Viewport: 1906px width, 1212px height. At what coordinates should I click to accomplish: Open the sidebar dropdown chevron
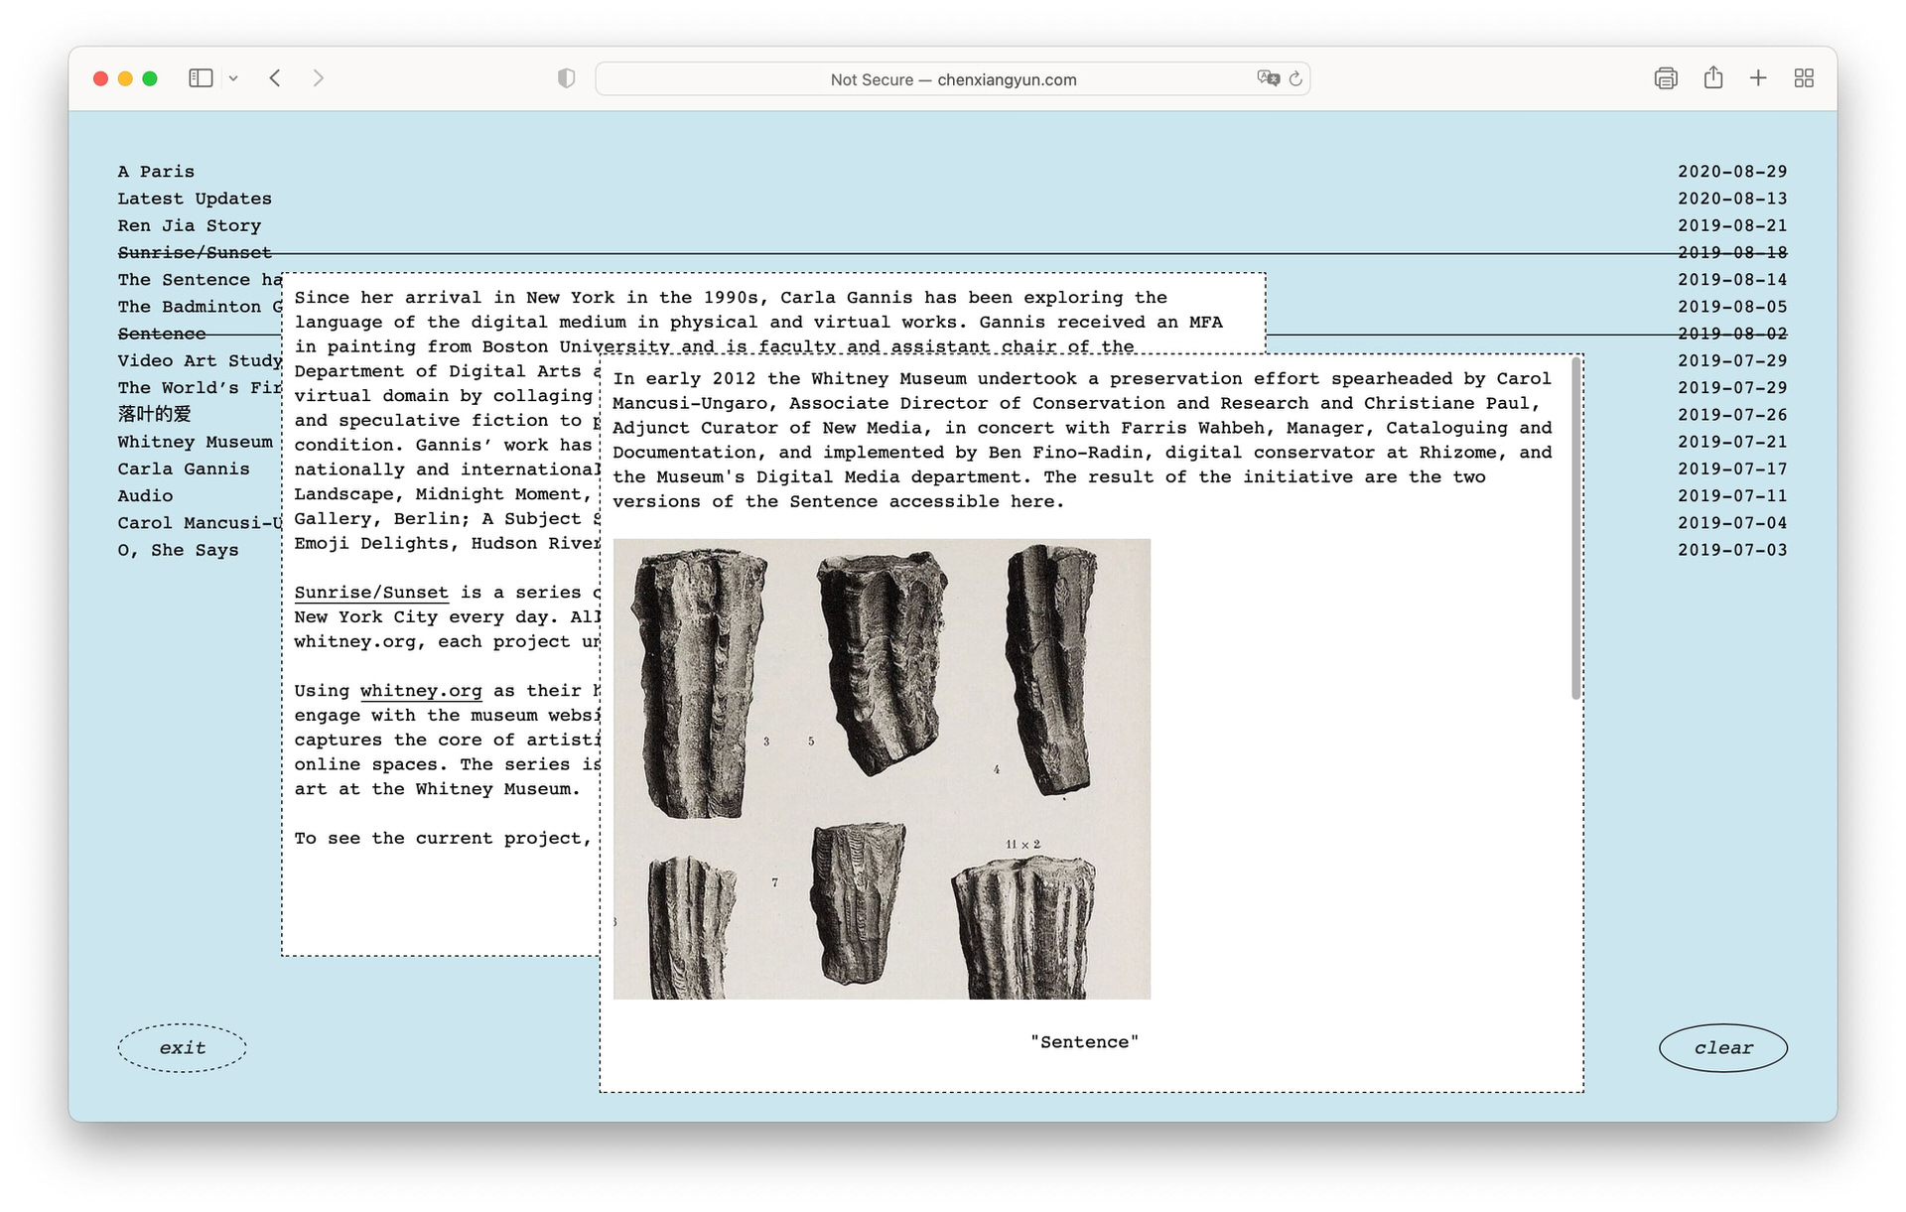[233, 78]
